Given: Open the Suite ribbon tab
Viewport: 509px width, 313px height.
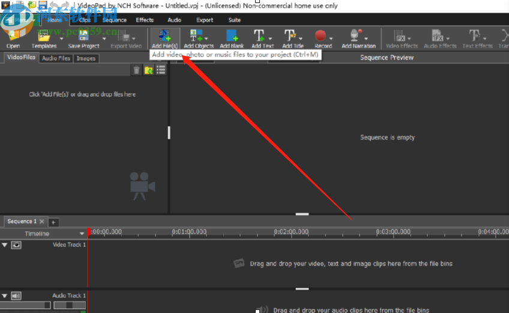Looking at the screenshot, I should coord(234,20).
